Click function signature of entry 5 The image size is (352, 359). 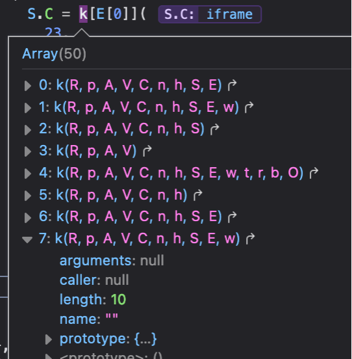click(x=121, y=195)
